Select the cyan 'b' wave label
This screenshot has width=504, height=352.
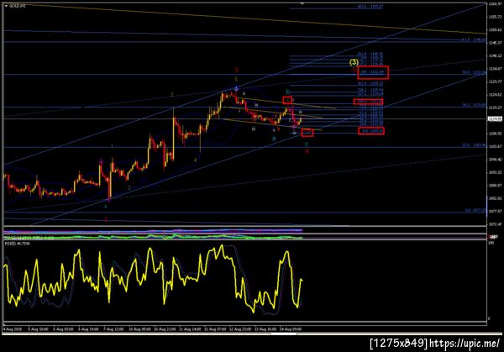(x=288, y=92)
